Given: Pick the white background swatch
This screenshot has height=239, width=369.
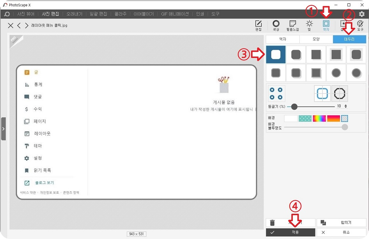Looking at the screenshot, I should (x=291, y=119).
